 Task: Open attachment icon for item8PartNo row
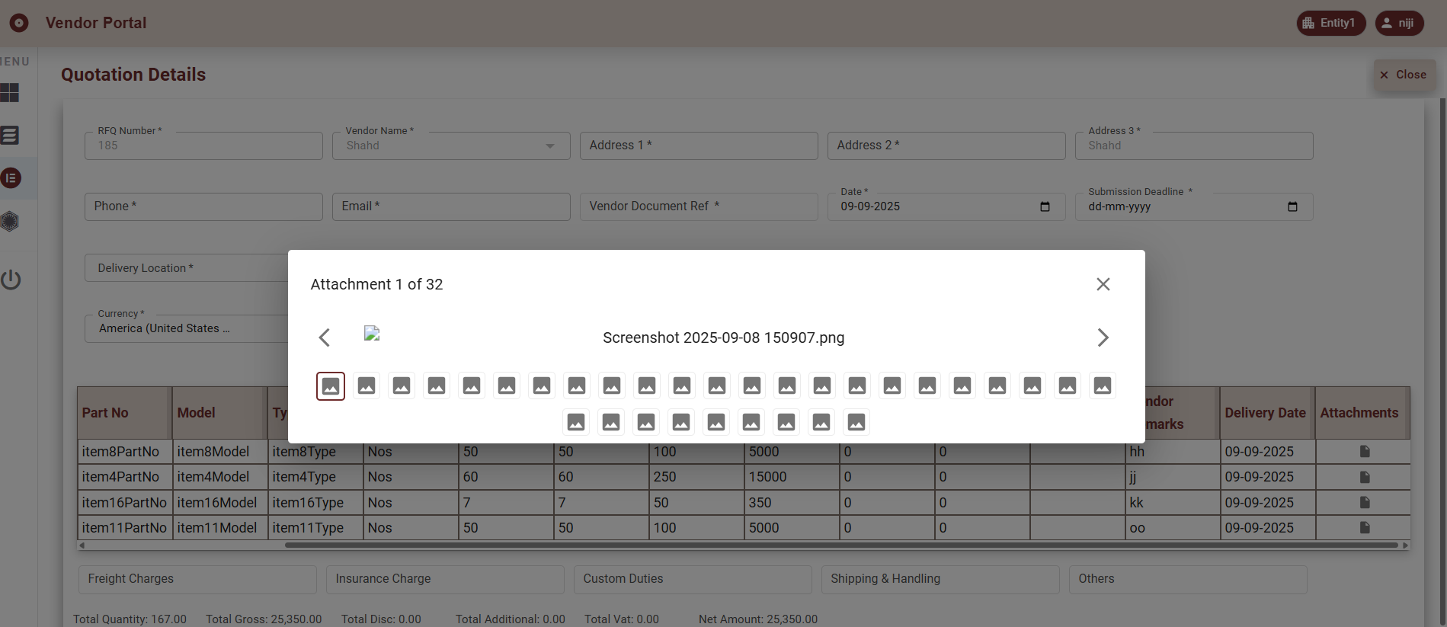coord(1364,452)
